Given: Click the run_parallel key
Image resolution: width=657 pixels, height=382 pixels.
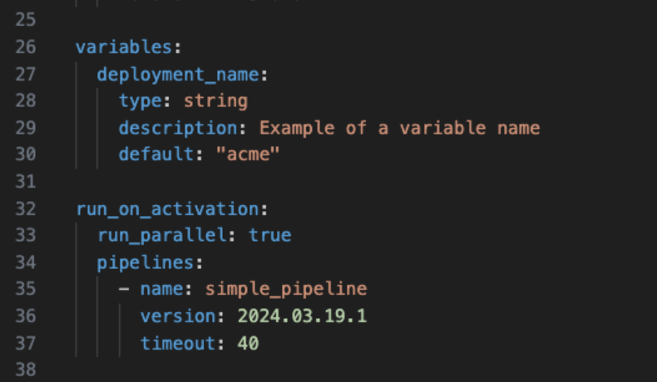Looking at the screenshot, I should coord(167,235).
